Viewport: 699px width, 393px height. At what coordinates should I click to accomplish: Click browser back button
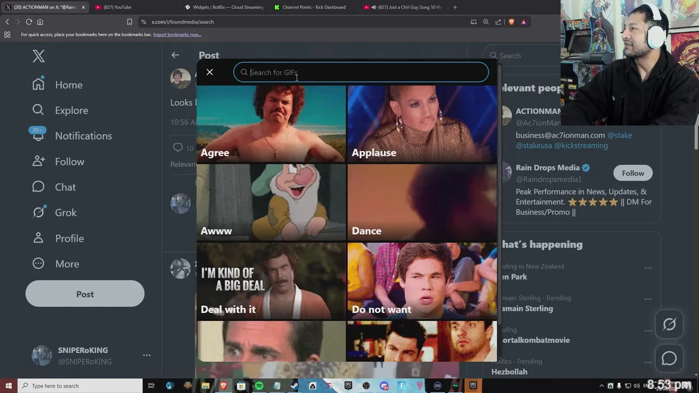pyautogui.click(x=7, y=22)
